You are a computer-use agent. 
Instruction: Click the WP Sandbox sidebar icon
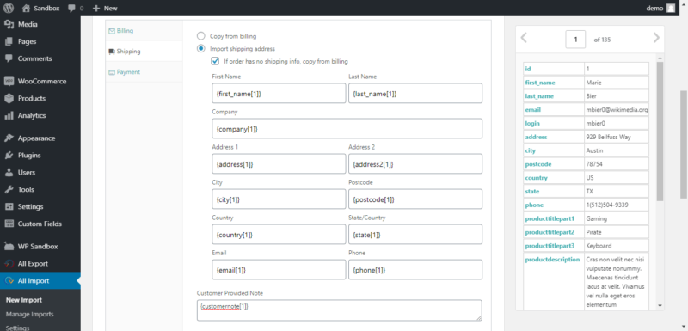tap(9, 247)
